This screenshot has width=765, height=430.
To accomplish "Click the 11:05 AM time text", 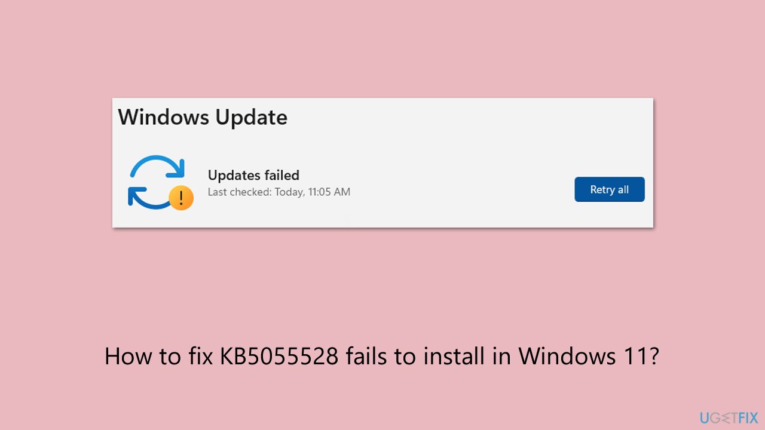I will pos(331,192).
